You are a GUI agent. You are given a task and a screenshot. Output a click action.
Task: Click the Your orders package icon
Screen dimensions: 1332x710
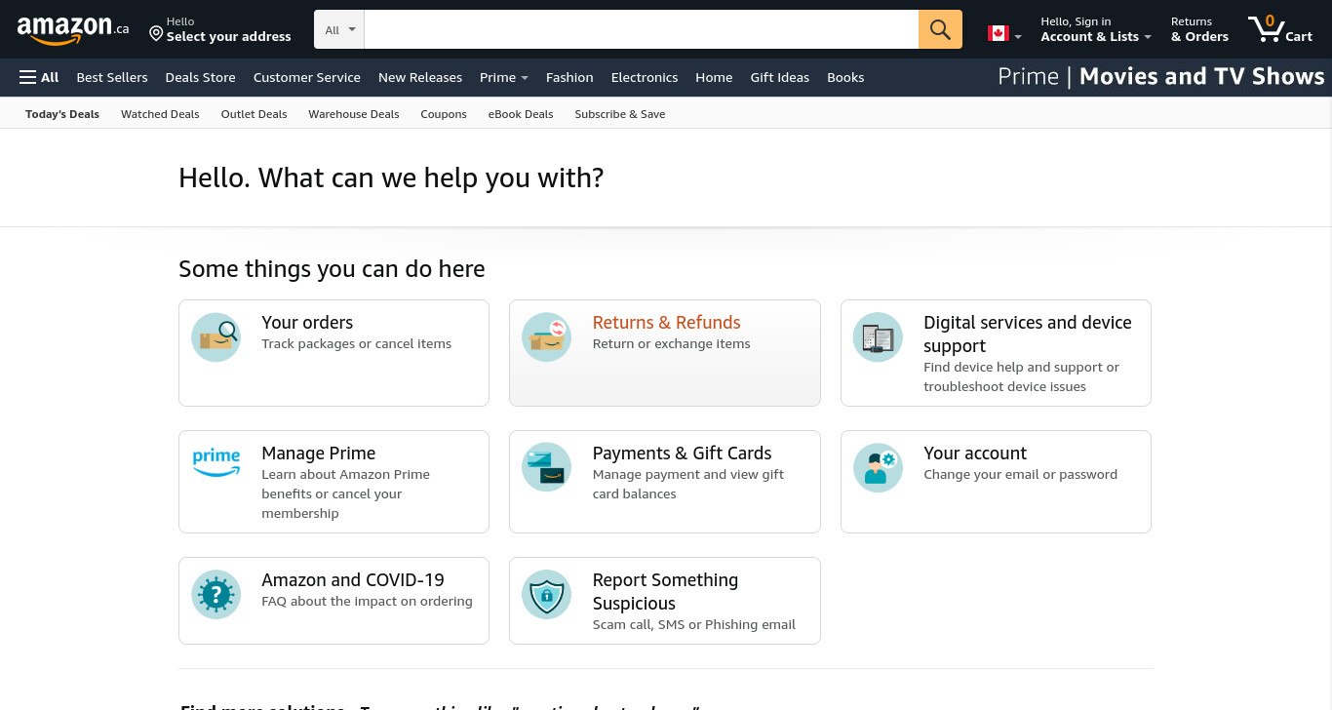[215, 337]
